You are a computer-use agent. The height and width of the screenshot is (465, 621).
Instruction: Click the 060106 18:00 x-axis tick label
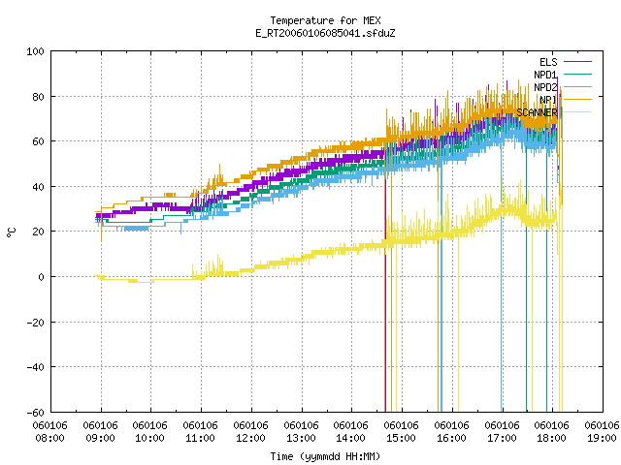[552, 432]
